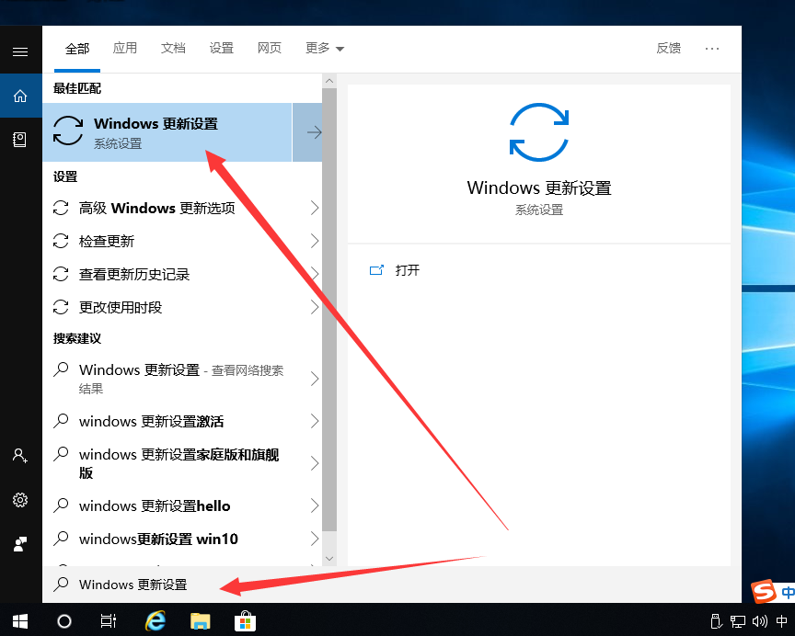The width and height of the screenshot is (795, 636).
Task: Expand chevron for 查看网络搜索结果 suggestion
Action: tap(315, 379)
